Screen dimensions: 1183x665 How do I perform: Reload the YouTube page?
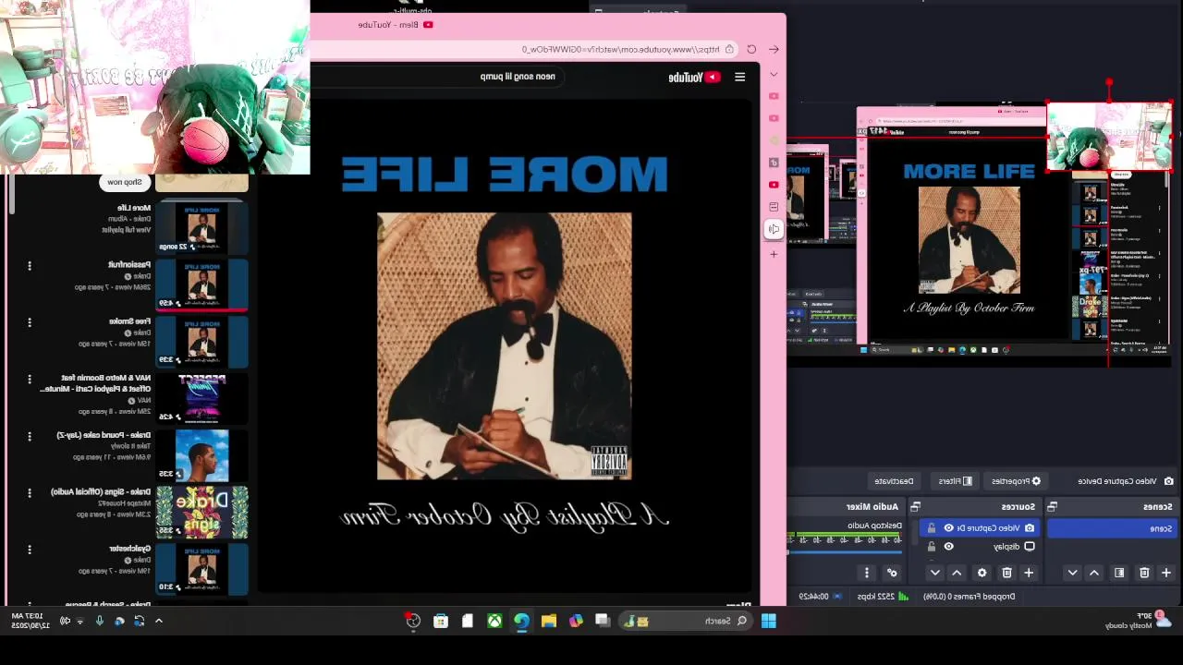coord(751,49)
